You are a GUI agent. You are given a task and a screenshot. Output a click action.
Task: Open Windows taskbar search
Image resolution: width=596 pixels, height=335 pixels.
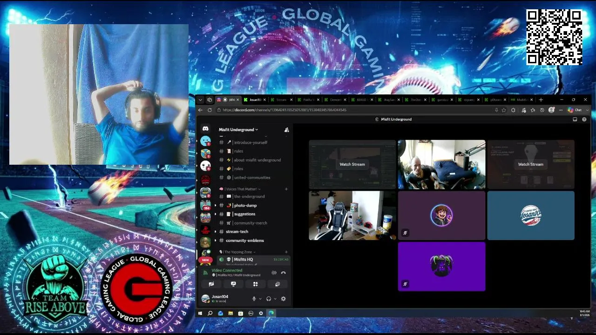pyautogui.click(x=210, y=313)
